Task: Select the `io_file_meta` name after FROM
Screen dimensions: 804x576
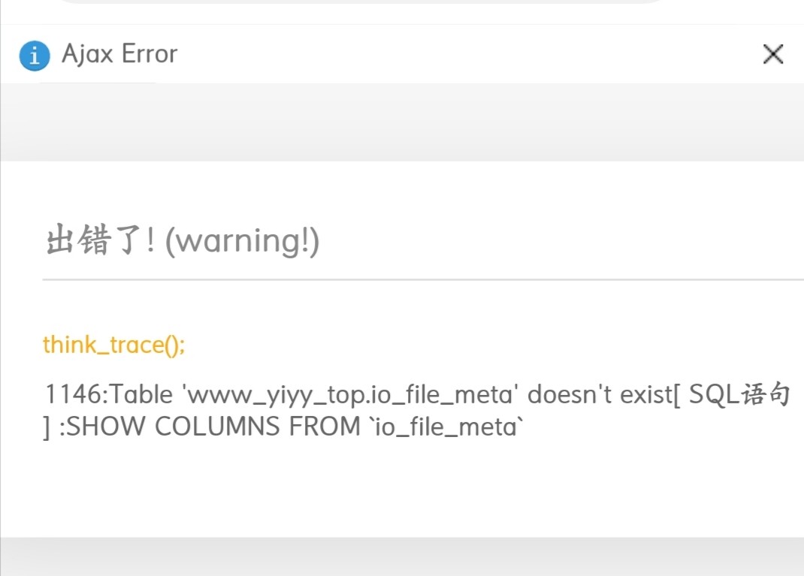Action: tap(446, 427)
